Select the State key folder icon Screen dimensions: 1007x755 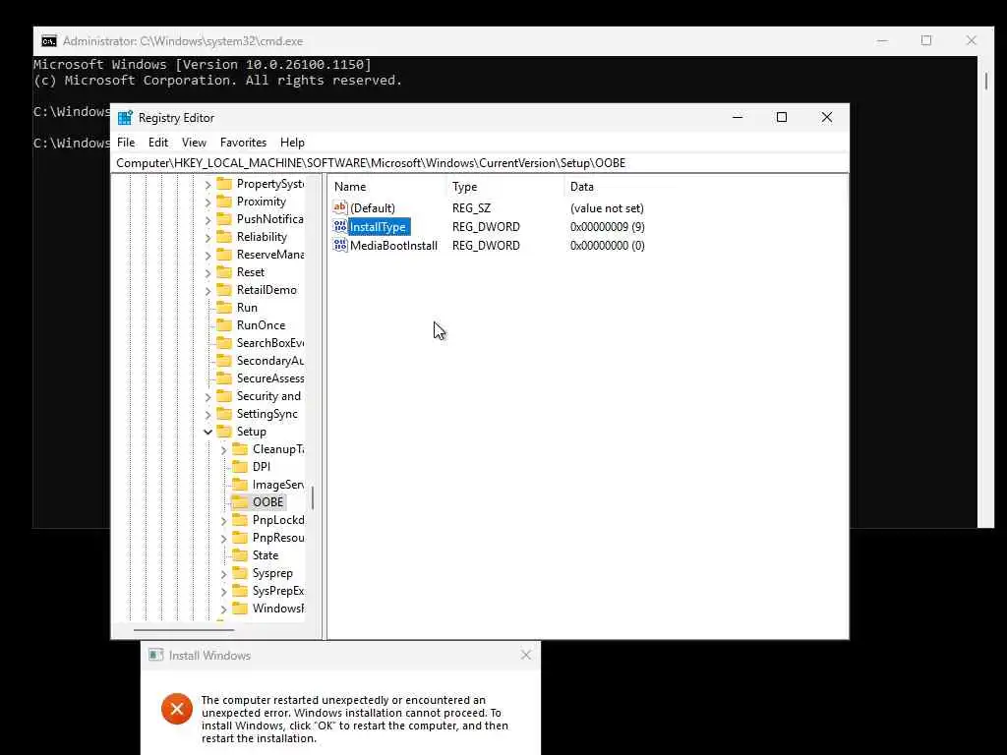[240, 555]
